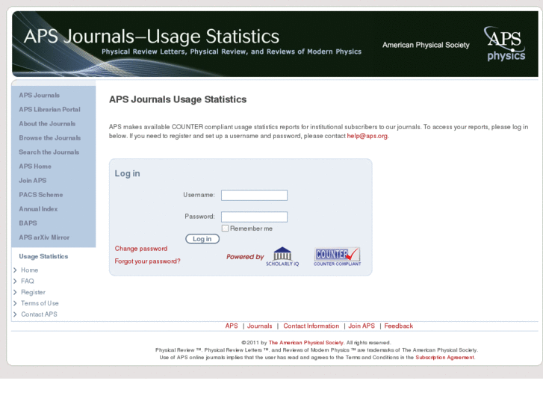
Task: Go to APS Librarian Portal
Action: point(49,110)
